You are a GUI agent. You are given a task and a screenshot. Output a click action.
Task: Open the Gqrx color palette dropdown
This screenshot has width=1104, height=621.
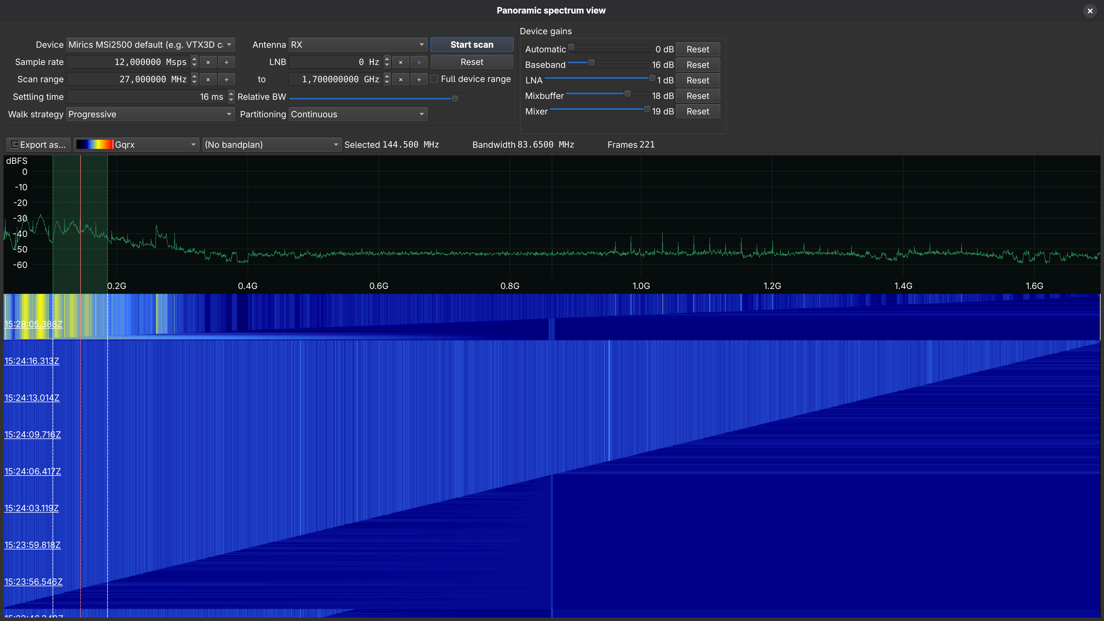[136, 145]
